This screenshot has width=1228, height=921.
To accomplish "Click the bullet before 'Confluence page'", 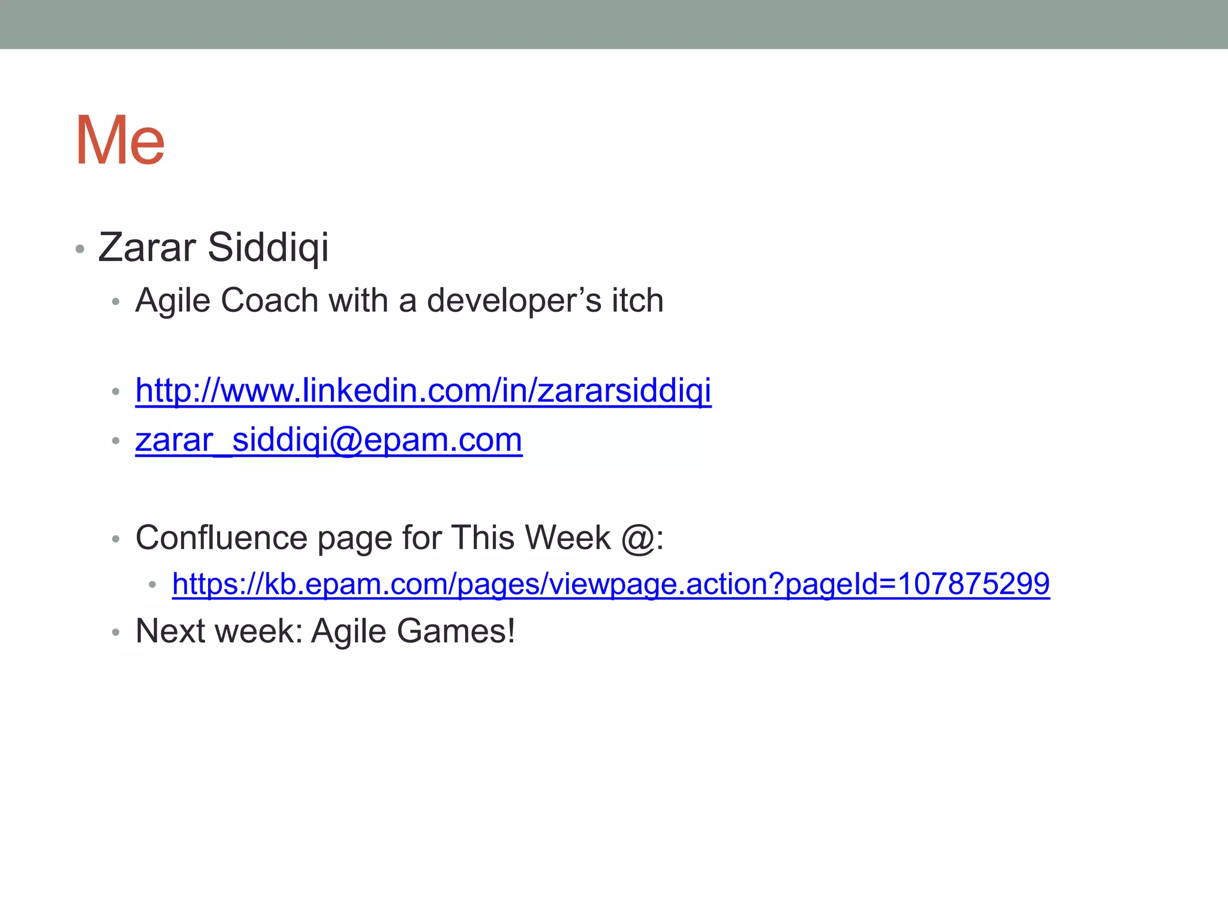I will coord(116,540).
